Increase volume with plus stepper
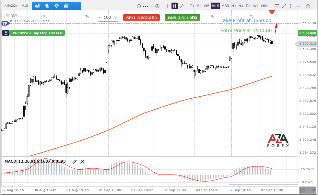 [116, 18]
